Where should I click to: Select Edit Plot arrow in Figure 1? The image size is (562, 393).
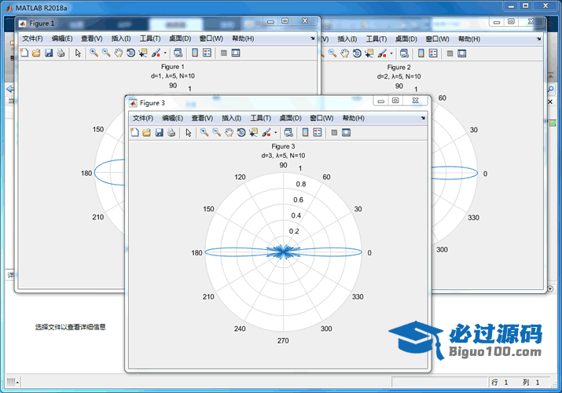click(x=78, y=53)
